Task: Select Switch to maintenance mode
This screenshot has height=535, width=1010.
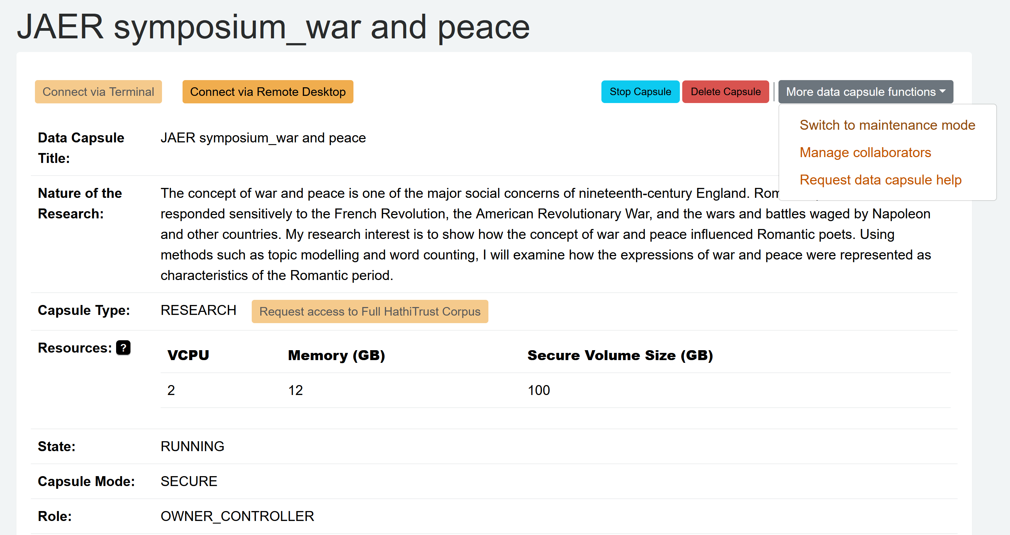Action: 887,125
